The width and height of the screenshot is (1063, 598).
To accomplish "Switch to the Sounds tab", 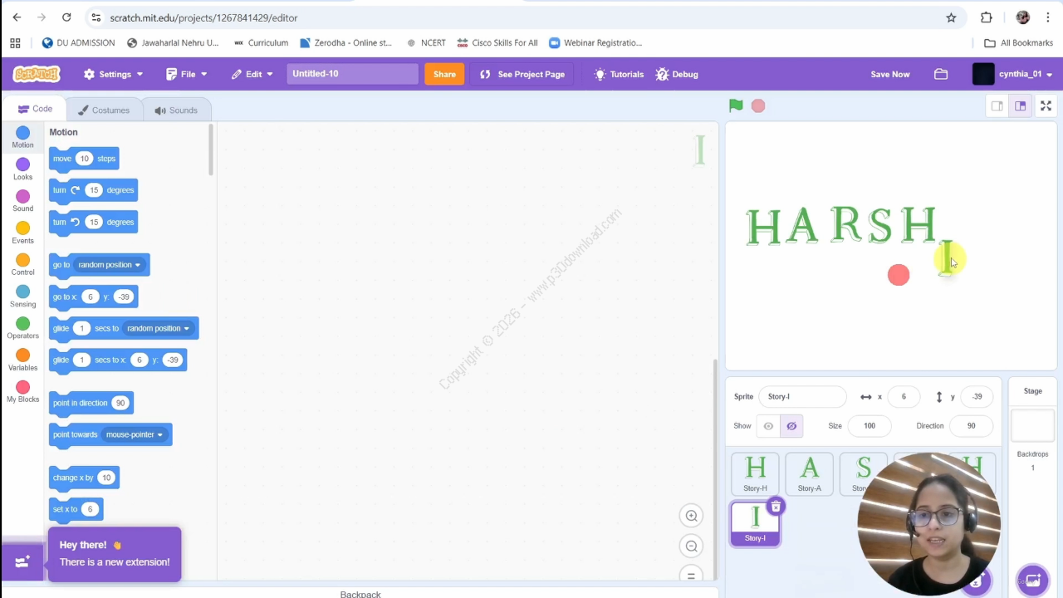I will (176, 110).
